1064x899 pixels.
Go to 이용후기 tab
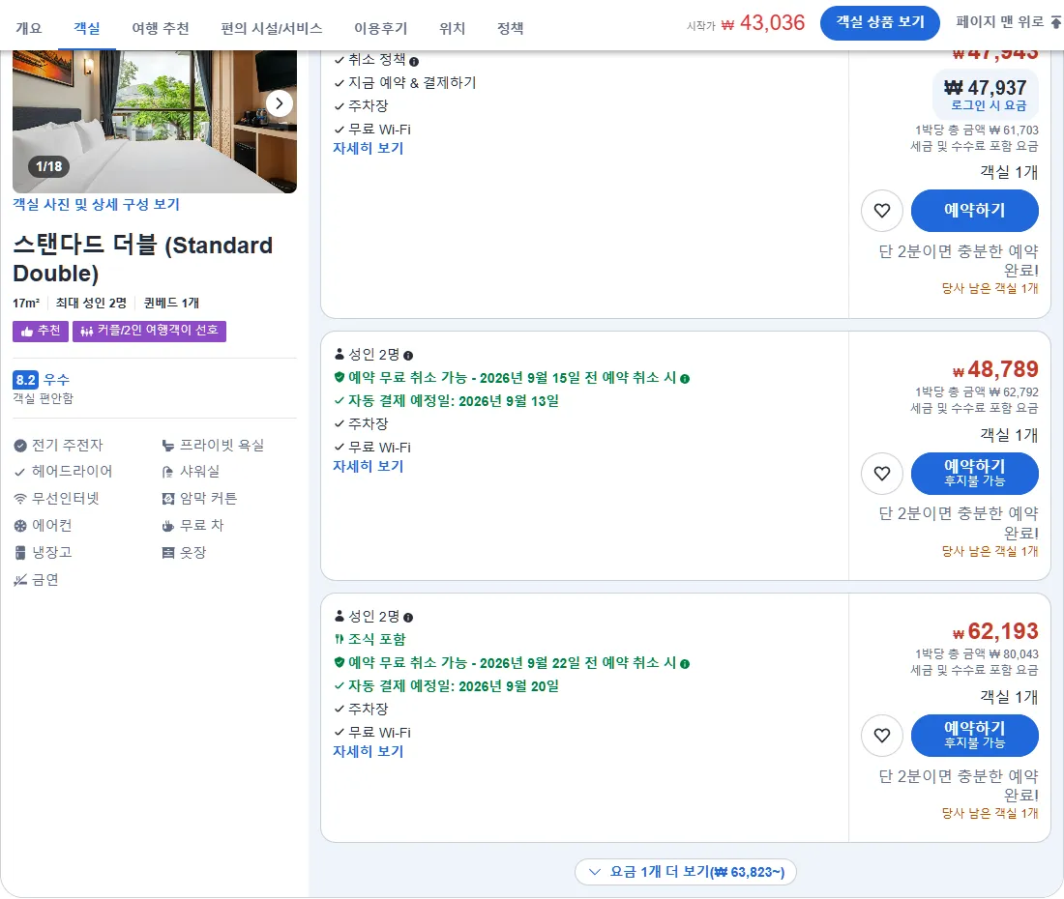[x=381, y=28]
